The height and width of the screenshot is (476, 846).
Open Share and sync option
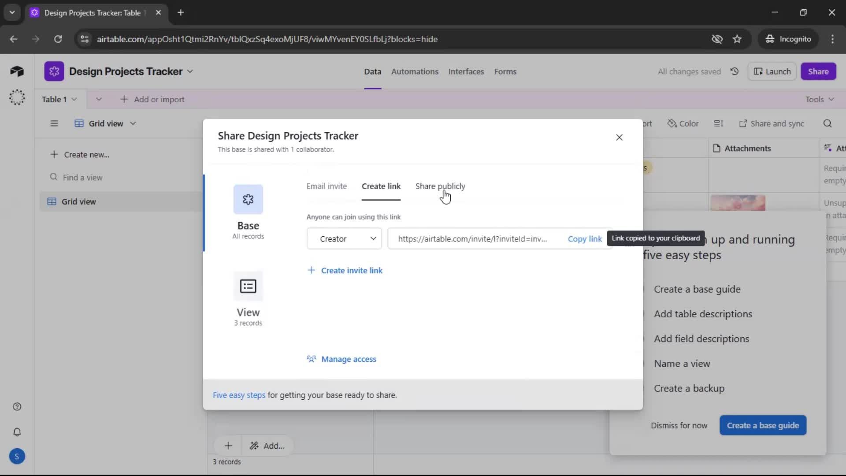point(772,123)
